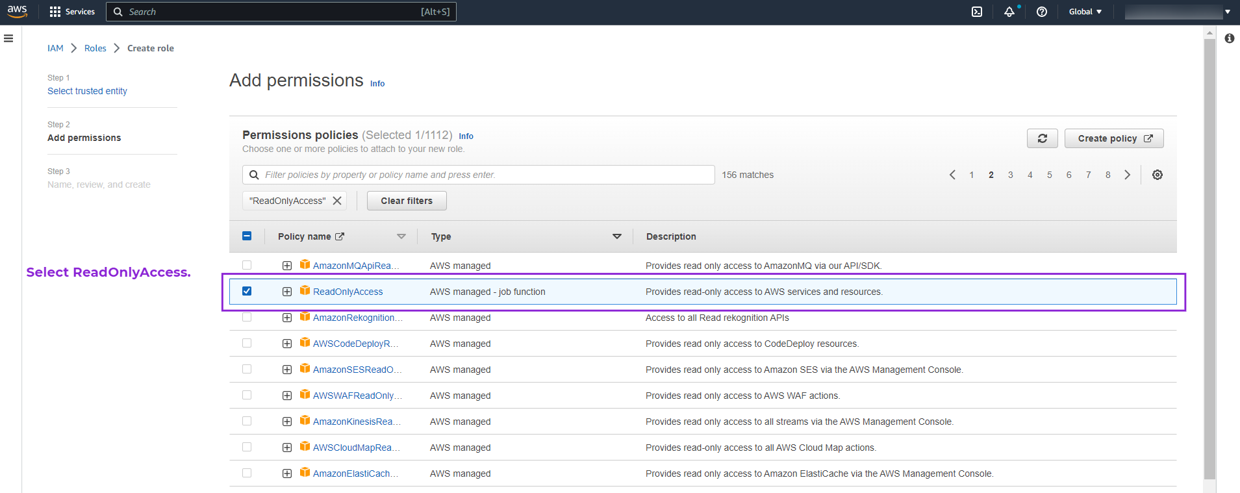Open the CloudShell terminal icon
Viewport: 1240px width, 493px height.
click(x=977, y=12)
